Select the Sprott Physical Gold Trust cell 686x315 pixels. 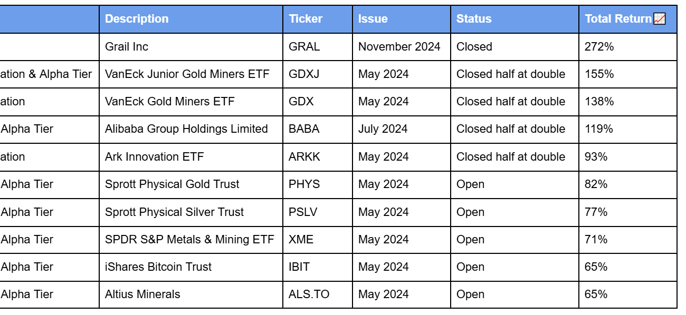coord(191,184)
